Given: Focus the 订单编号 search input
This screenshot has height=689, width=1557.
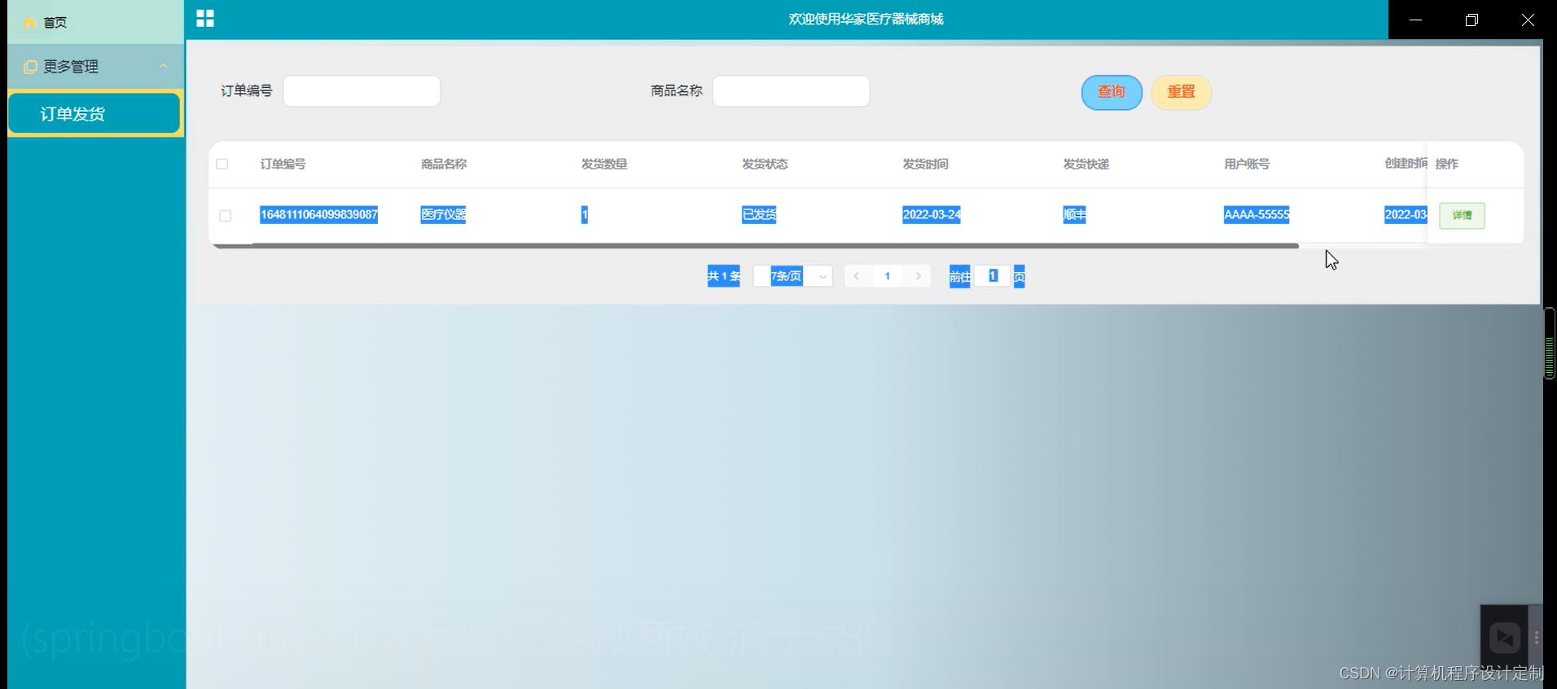Looking at the screenshot, I should point(362,91).
